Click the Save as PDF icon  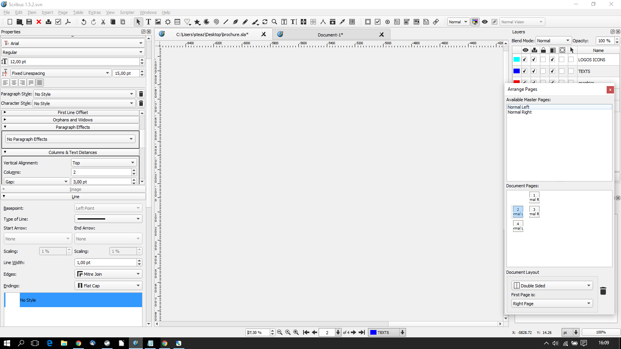tap(68, 22)
